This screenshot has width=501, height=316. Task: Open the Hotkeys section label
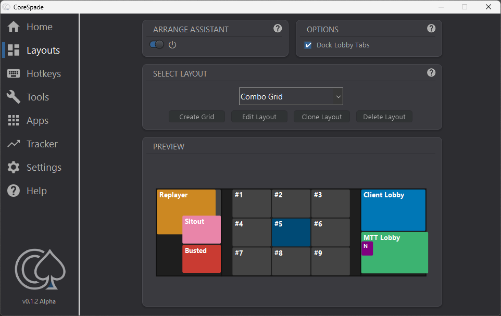point(44,74)
